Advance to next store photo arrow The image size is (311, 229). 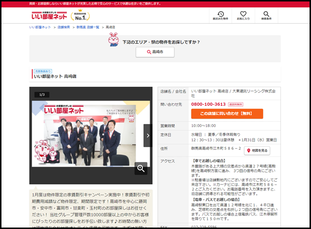point(148,136)
